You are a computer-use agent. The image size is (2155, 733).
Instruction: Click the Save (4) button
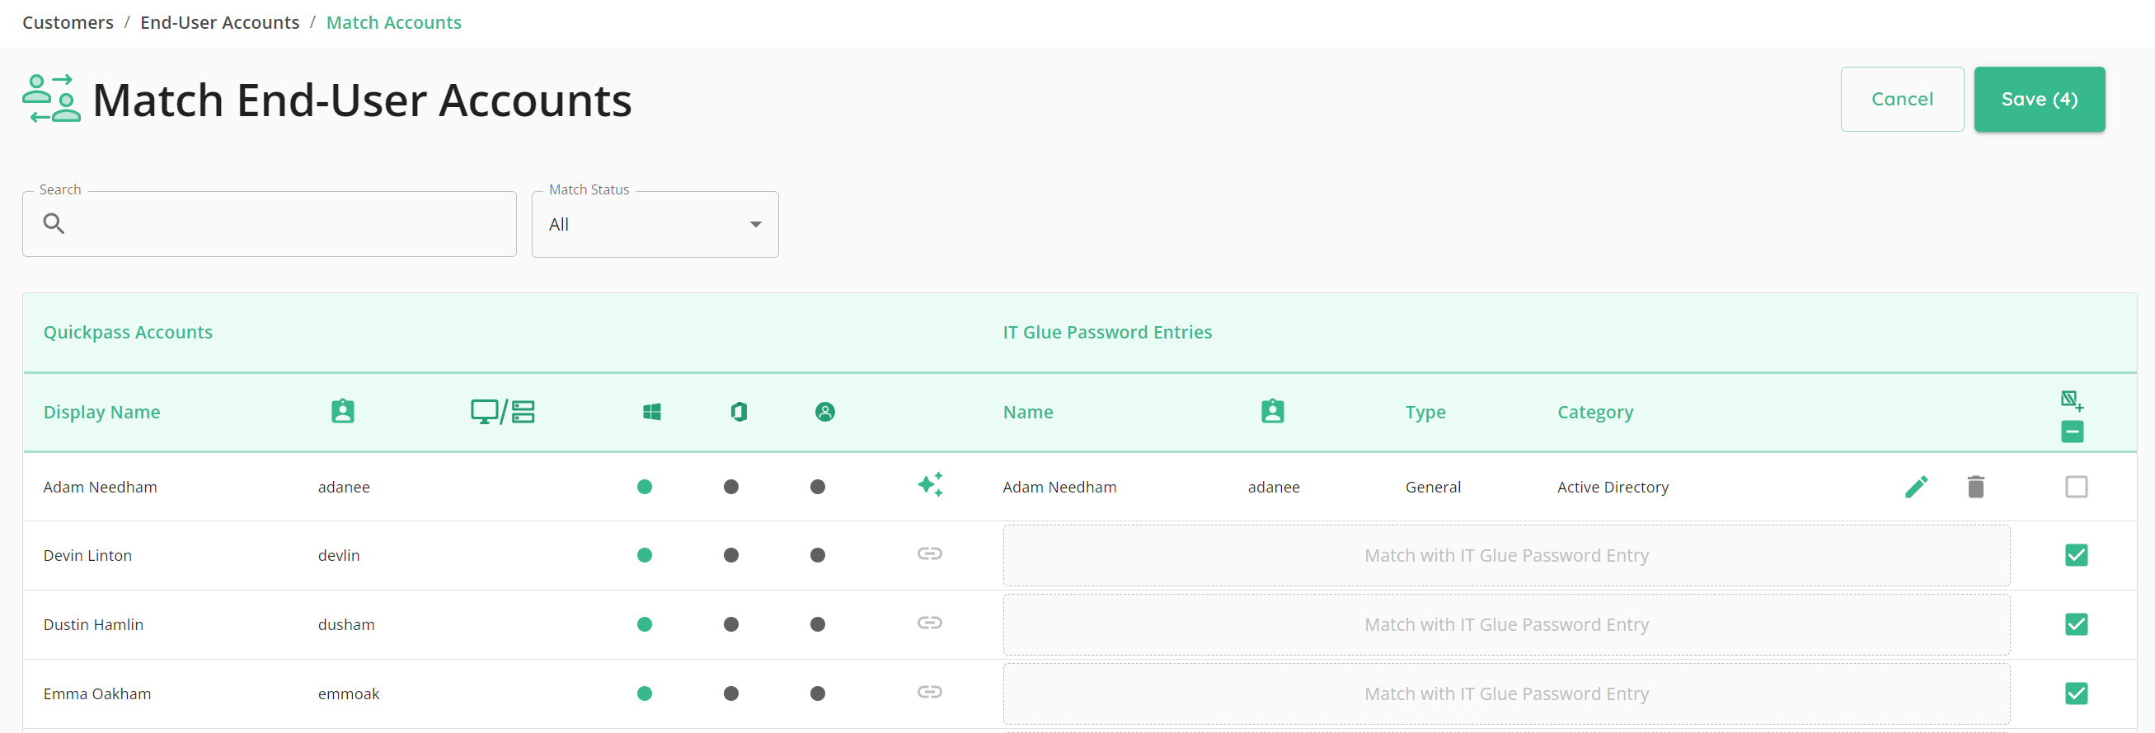2039,99
